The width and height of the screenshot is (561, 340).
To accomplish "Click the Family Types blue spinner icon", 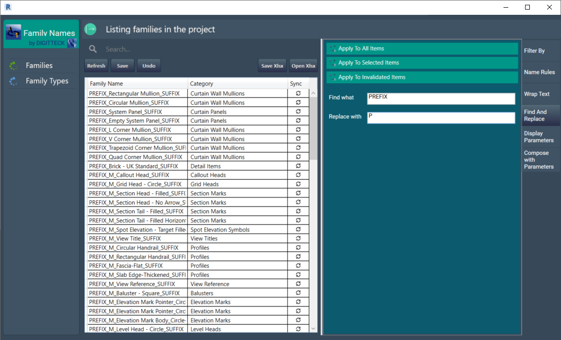I will [x=13, y=81].
